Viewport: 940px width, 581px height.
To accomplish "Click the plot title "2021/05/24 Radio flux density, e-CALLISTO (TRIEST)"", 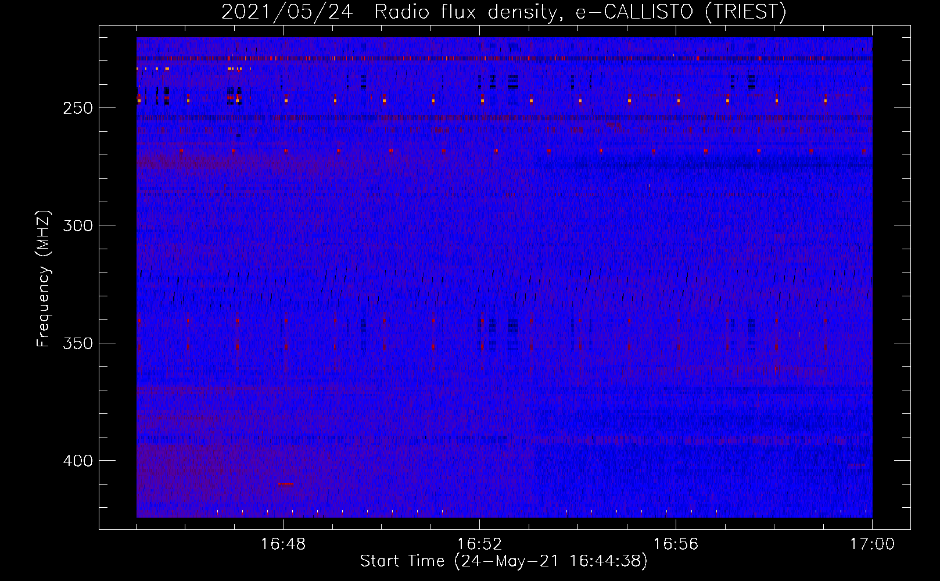I will point(504,12).
